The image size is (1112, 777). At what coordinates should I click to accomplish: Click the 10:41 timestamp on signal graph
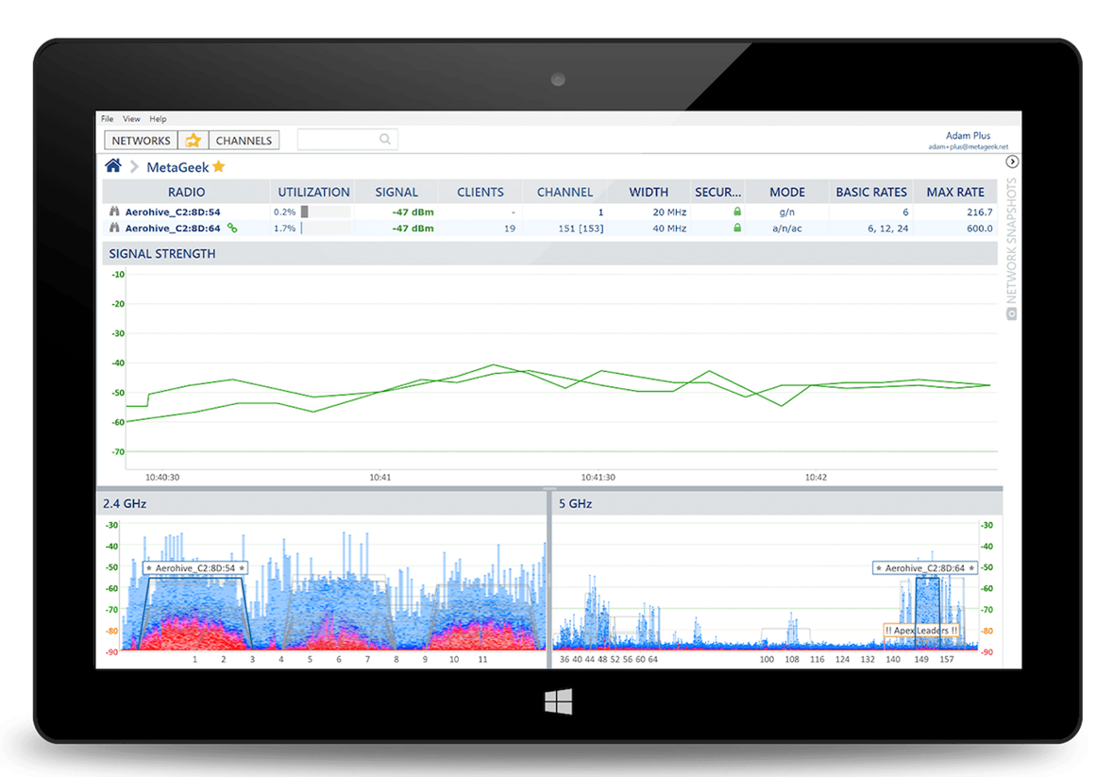pyautogui.click(x=380, y=478)
